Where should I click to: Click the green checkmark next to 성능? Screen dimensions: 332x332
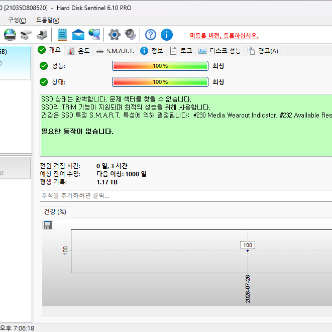(x=44, y=66)
